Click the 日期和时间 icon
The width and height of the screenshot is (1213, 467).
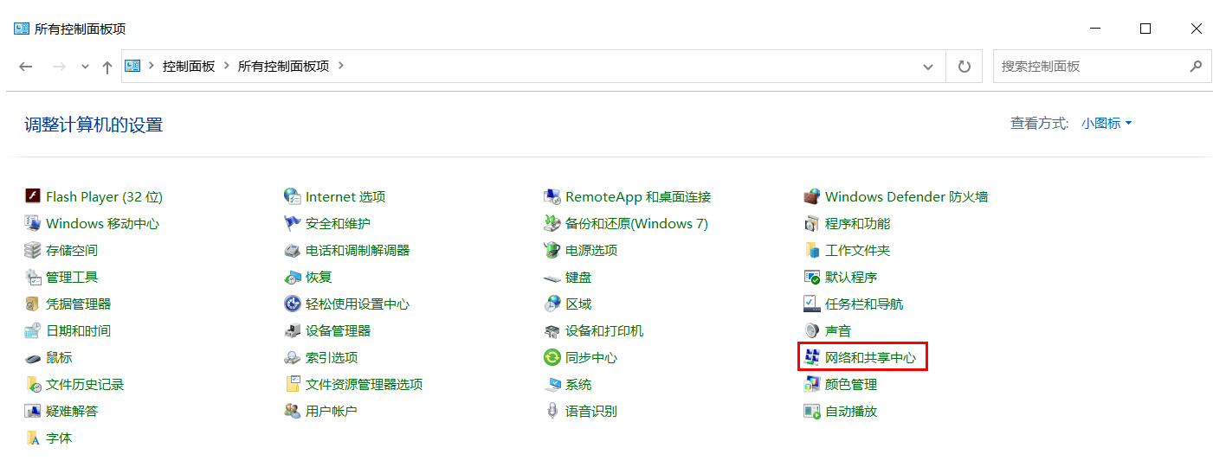[33, 330]
